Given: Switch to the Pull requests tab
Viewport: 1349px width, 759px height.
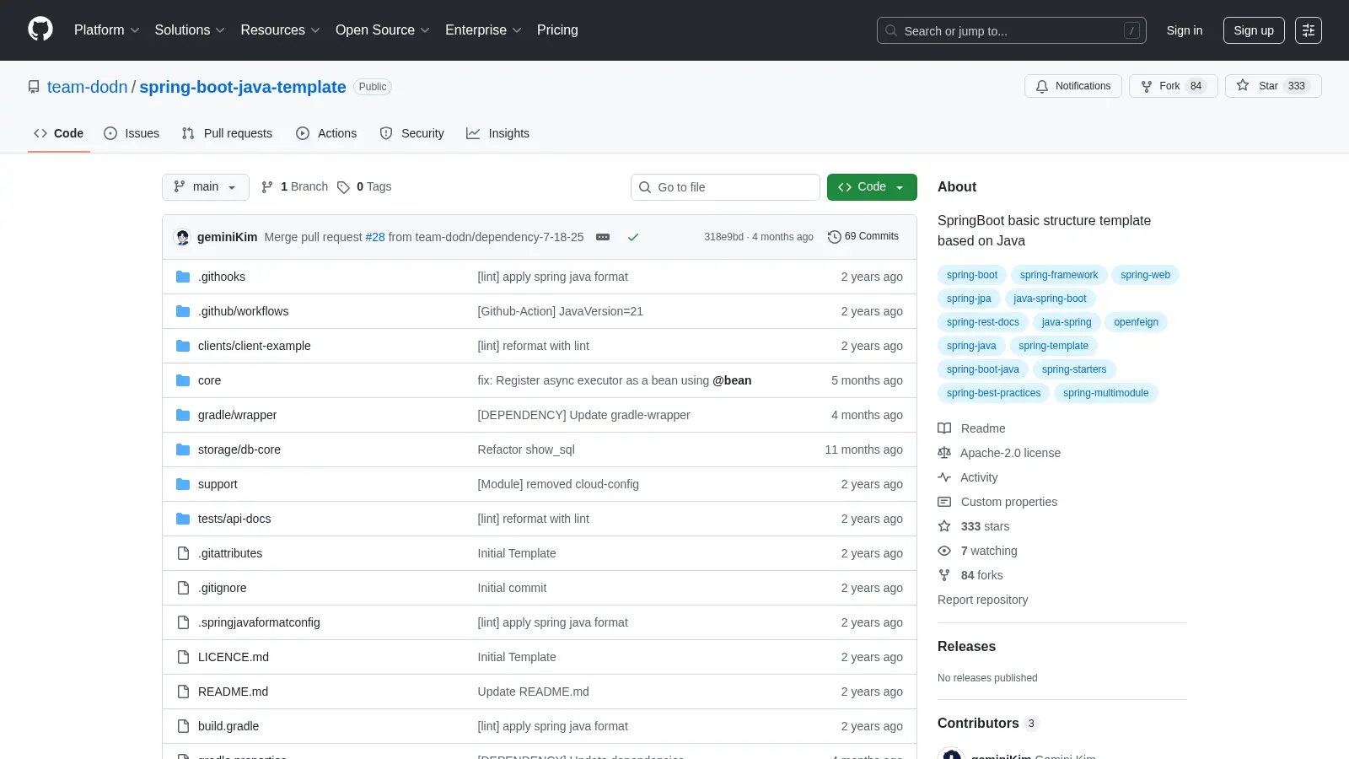Looking at the screenshot, I should (x=227, y=133).
